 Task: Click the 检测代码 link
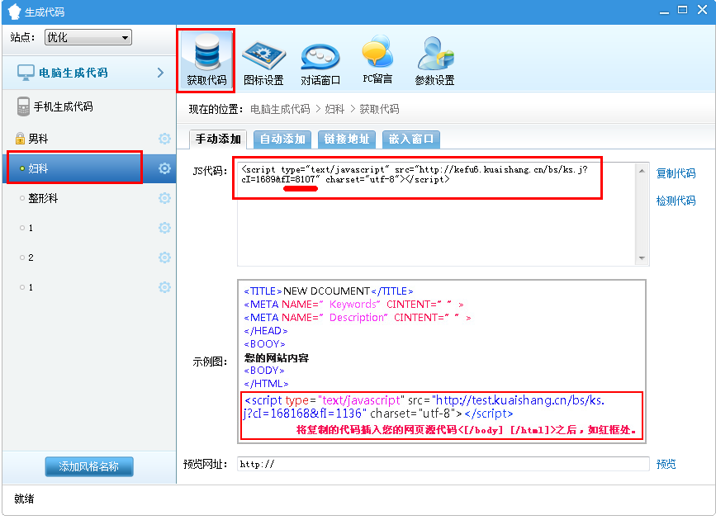point(676,201)
